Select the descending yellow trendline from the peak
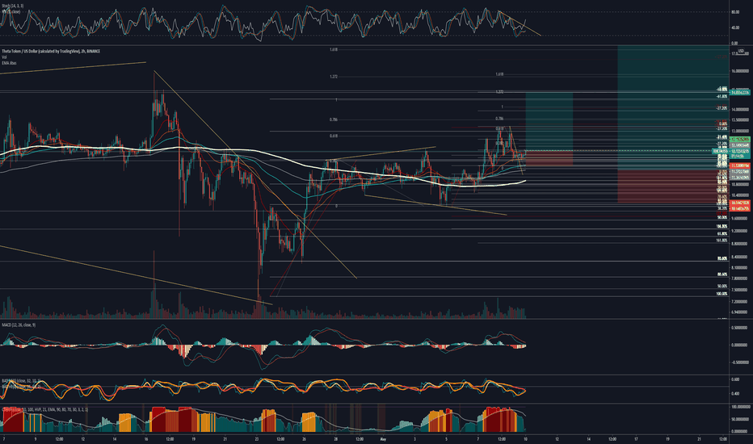 pos(255,174)
